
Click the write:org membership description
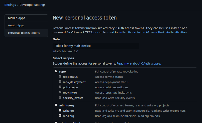(140, 111)
